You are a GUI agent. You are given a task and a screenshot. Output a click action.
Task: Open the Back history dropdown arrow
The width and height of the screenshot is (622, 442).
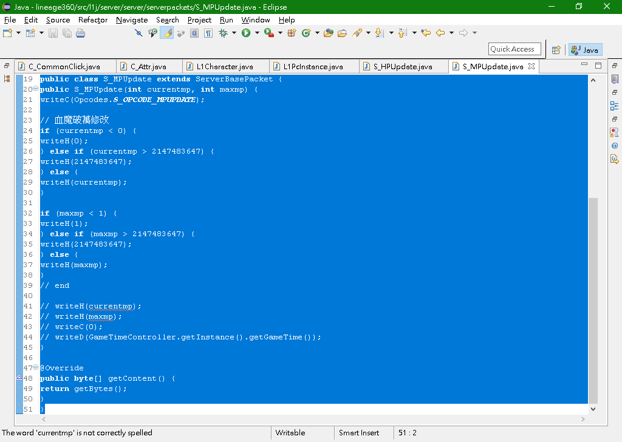click(451, 33)
